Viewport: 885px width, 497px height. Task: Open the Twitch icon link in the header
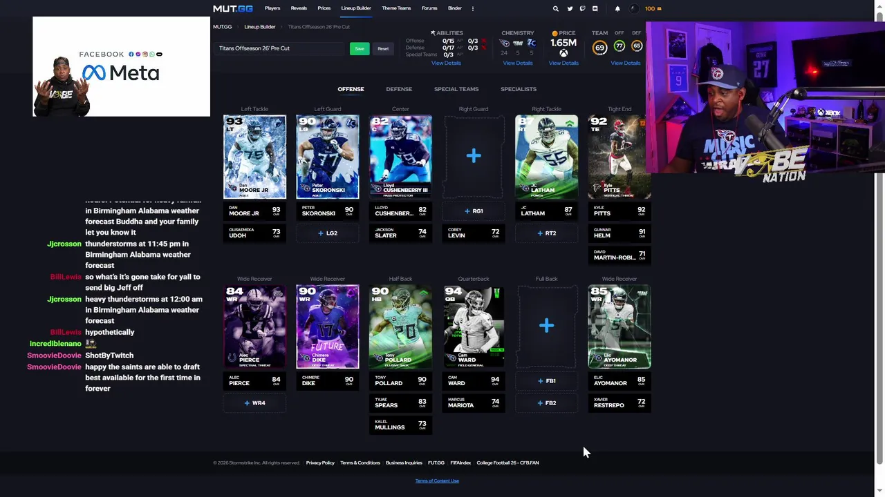(x=582, y=9)
